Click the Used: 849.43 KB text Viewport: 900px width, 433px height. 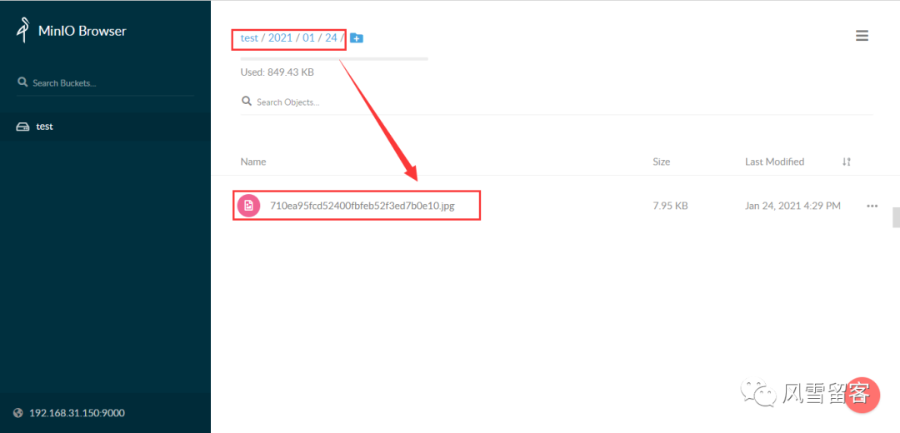(x=277, y=72)
